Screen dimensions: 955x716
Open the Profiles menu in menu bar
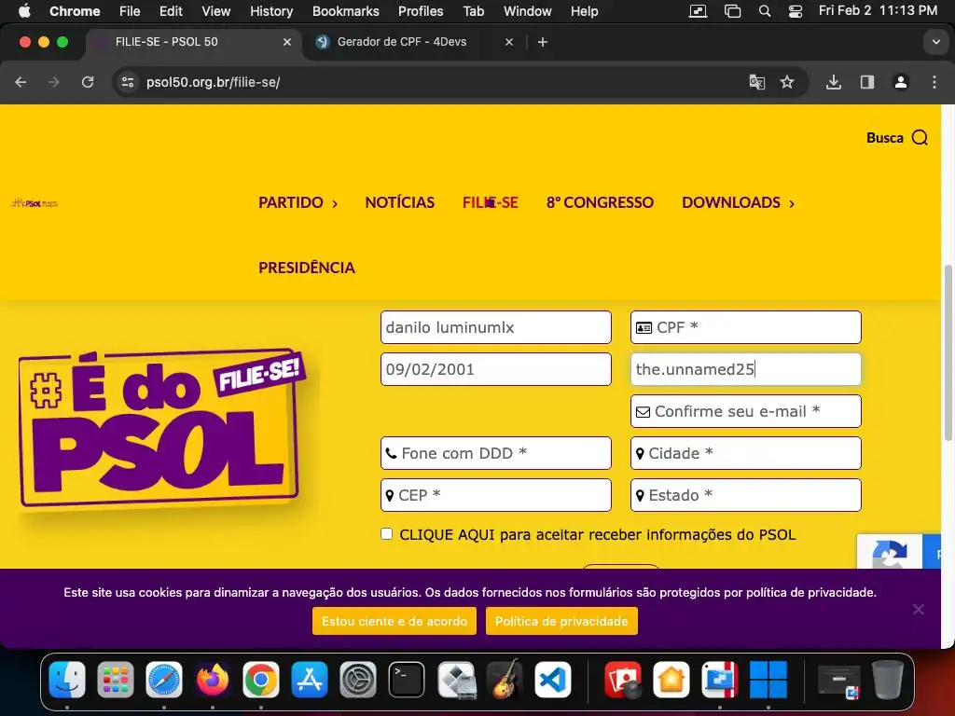click(421, 11)
